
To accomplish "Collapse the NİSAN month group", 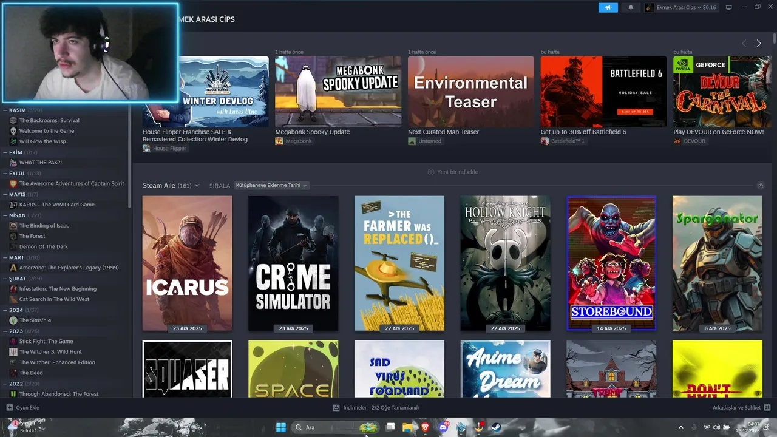I will (x=5, y=215).
